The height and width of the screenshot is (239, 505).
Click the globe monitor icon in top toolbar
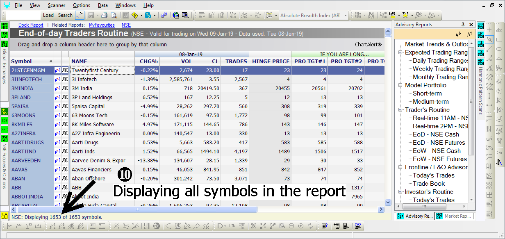(175, 15)
